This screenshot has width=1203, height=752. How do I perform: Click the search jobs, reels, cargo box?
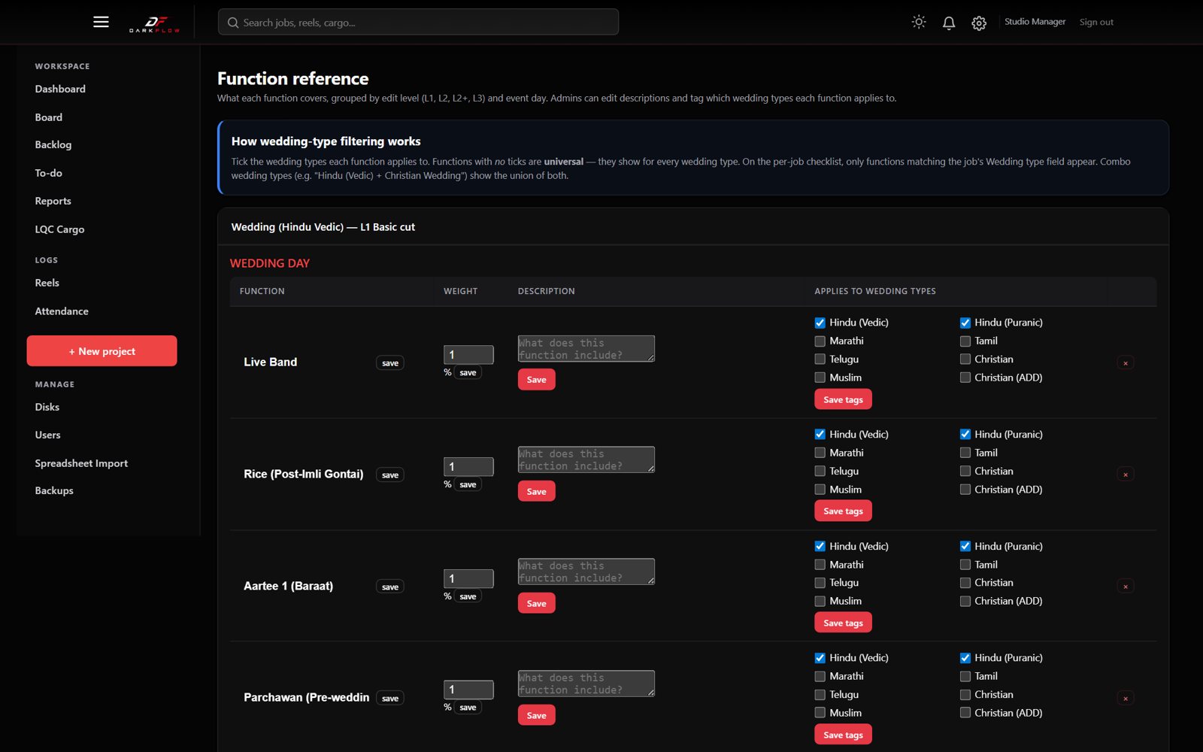tap(418, 22)
